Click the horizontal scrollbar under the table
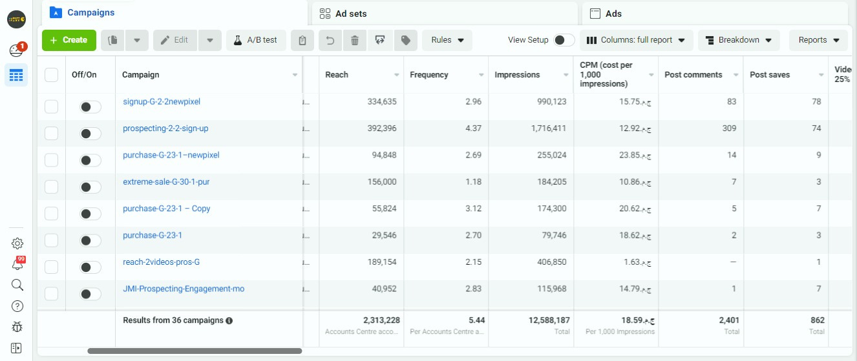The width and height of the screenshot is (857, 361). (x=195, y=351)
